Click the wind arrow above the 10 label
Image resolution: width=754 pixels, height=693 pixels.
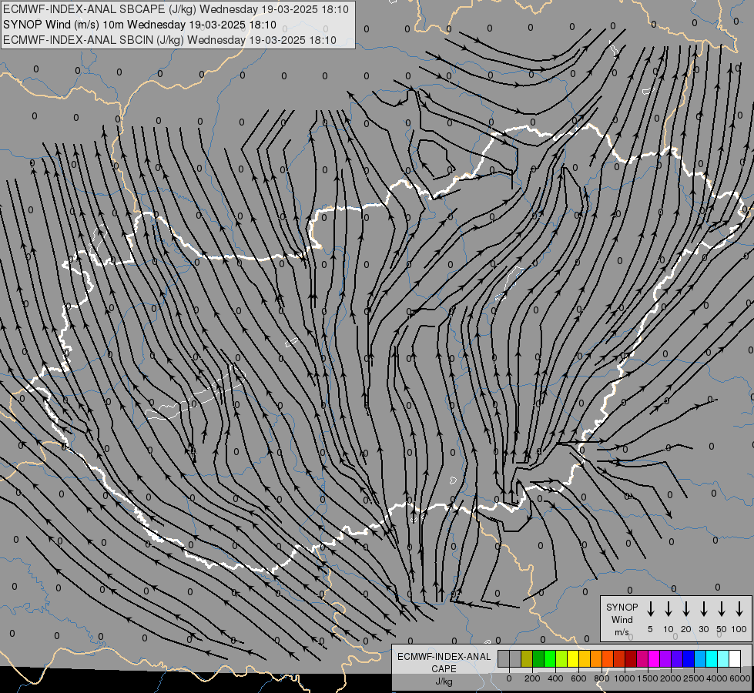pyautogui.click(x=669, y=608)
